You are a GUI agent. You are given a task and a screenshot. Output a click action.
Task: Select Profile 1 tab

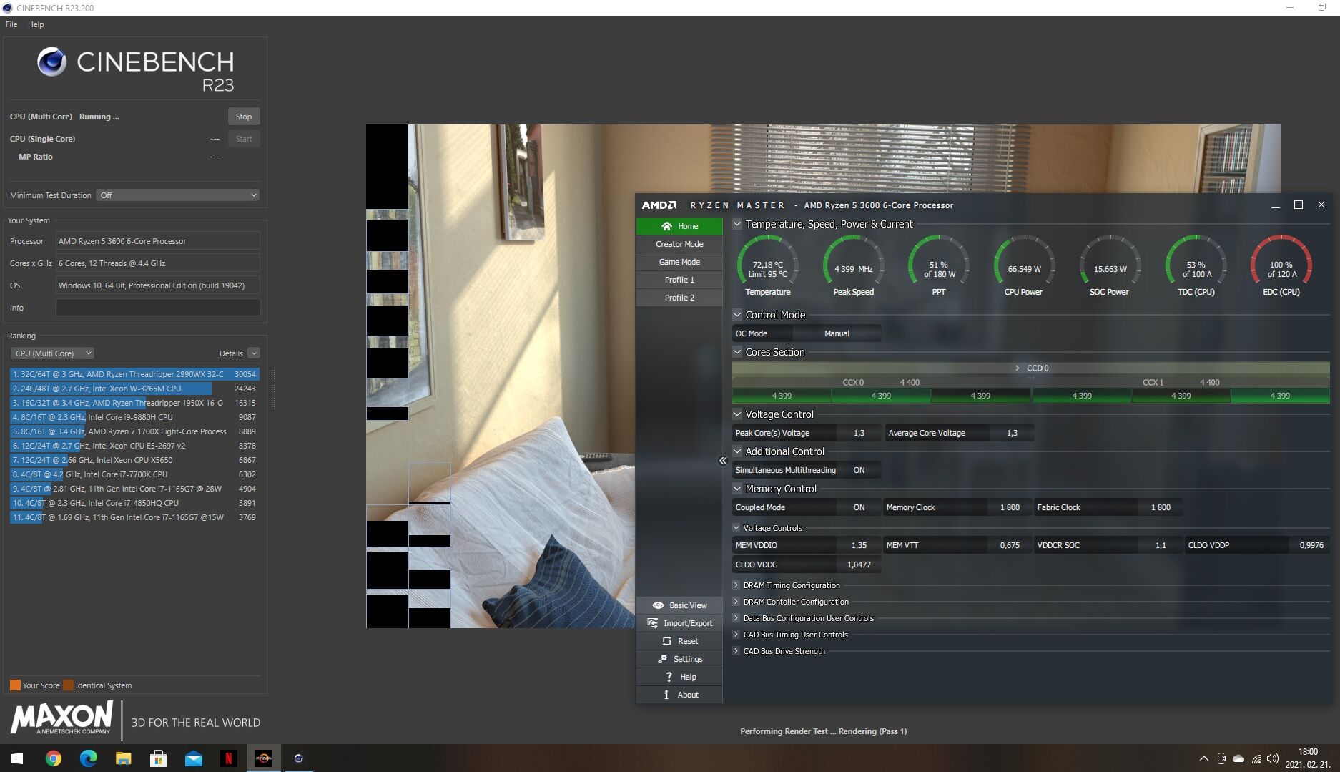679,280
